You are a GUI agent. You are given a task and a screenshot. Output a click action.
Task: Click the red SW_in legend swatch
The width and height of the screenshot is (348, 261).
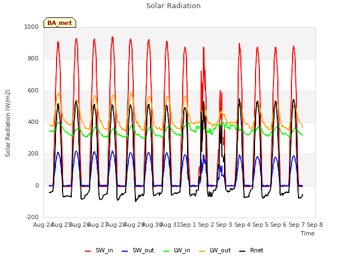click(88, 251)
